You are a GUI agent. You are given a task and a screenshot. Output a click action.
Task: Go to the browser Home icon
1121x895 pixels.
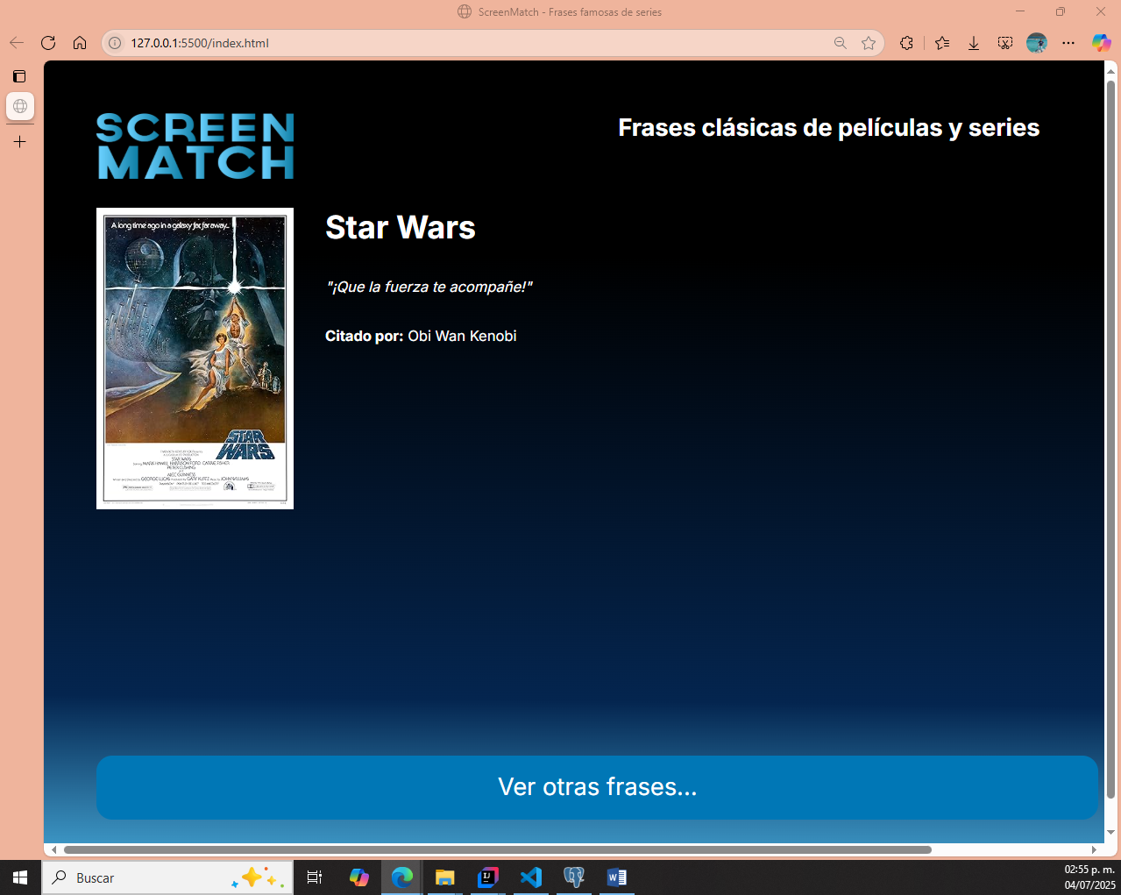tap(80, 43)
